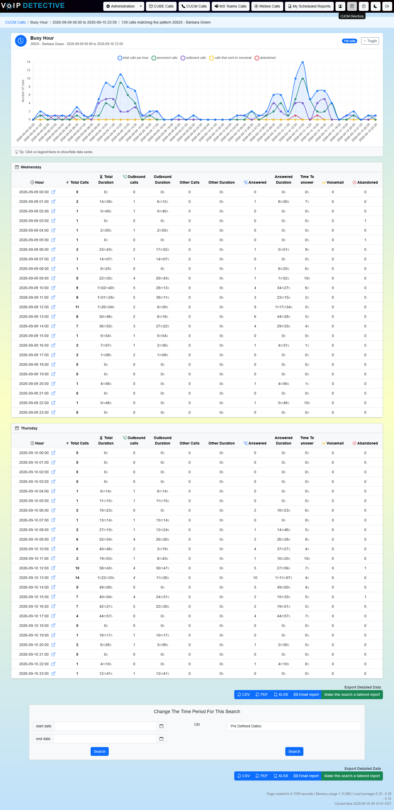Export bottom XLSX detailed data
The image size is (394, 810).
tap(281, 776)
